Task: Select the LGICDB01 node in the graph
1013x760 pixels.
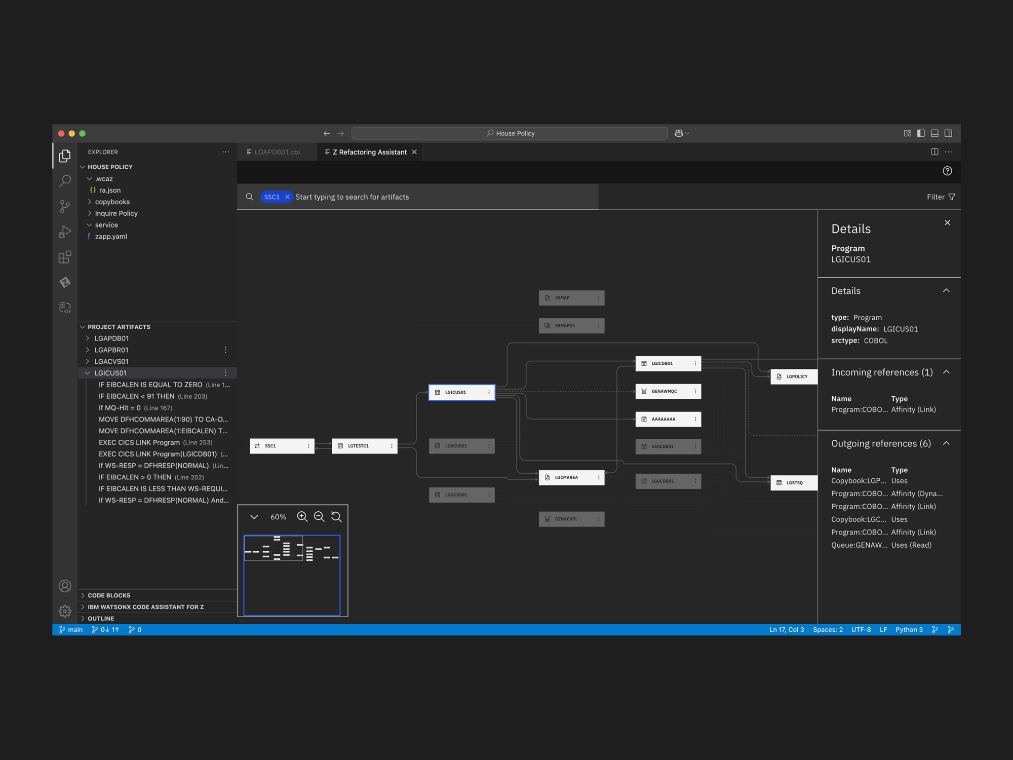Action: click(x=668, y=363)
